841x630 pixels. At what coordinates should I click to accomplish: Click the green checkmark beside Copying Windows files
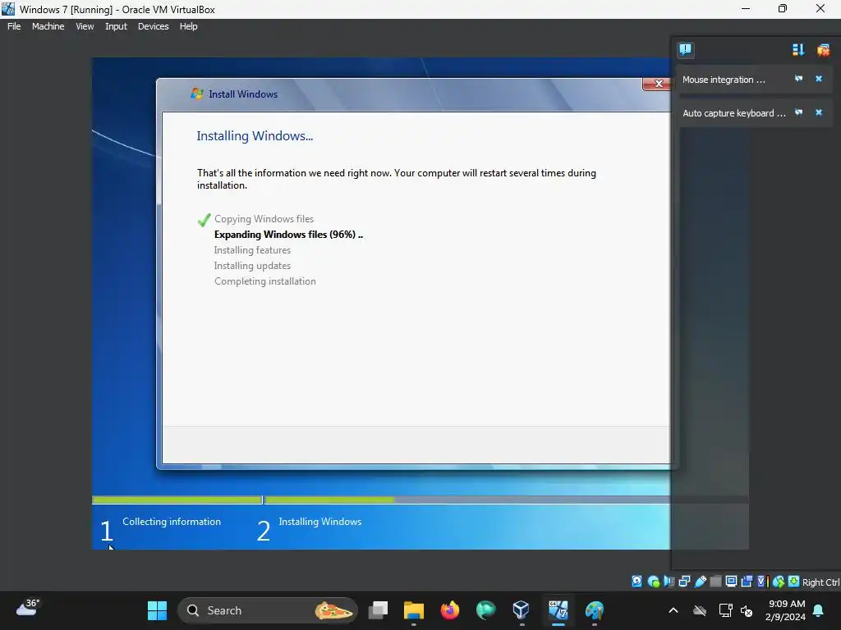click(204, 220)
